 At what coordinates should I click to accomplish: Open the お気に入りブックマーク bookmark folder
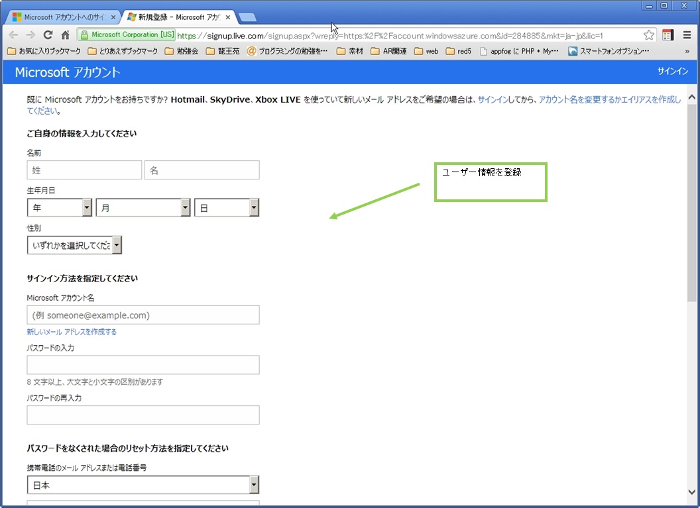[44, 51]
